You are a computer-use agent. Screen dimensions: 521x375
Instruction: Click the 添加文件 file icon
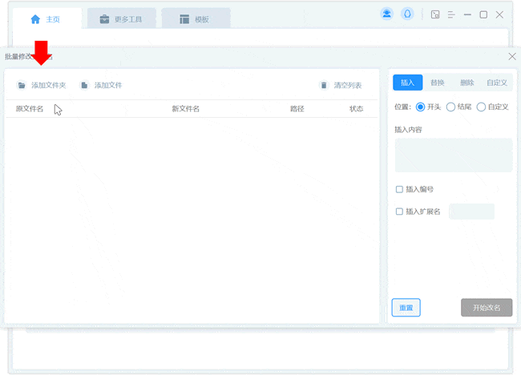pyautogui.click(x=84, y=85)
